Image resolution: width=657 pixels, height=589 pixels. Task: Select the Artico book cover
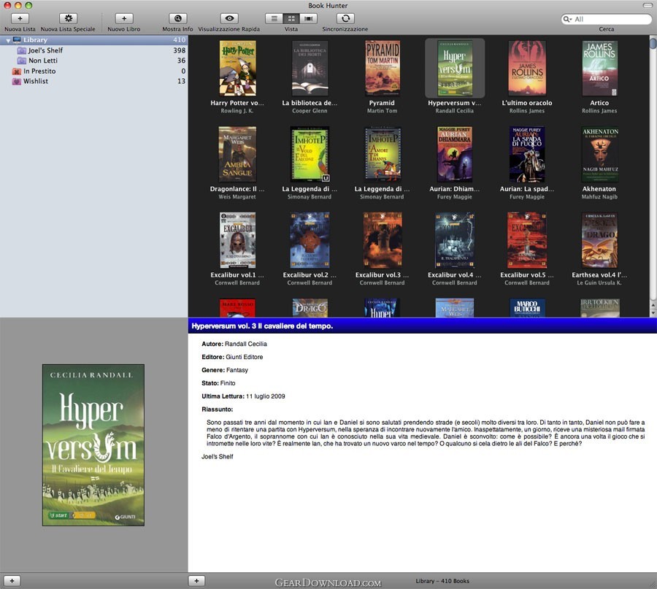[x=599, y=69]
